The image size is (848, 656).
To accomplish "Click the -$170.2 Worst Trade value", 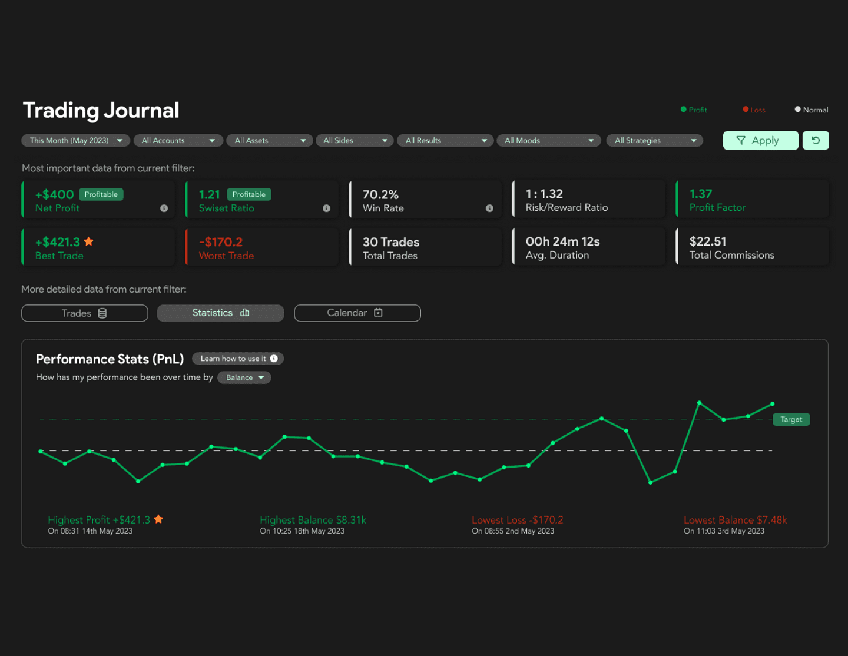I will (x=221, y=242).
